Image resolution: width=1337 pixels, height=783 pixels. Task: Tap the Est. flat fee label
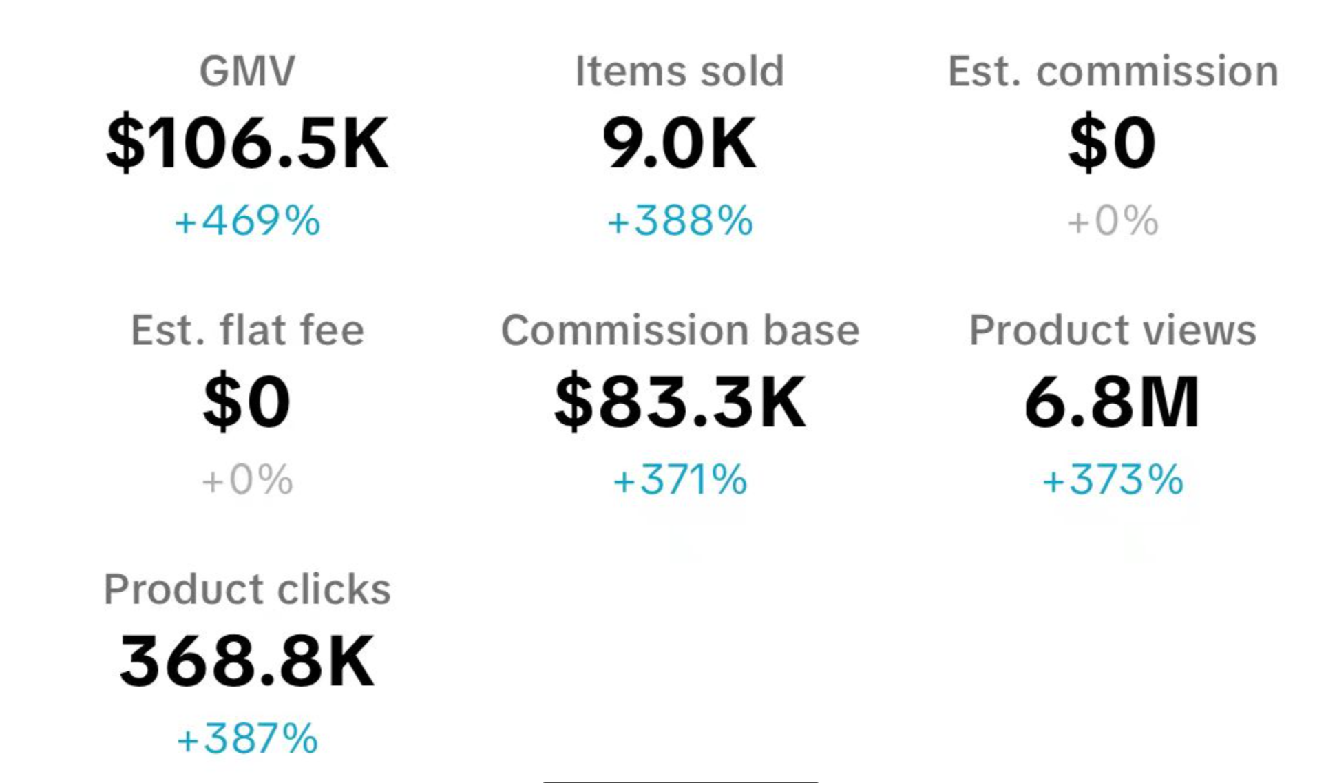tap(247, 330)
